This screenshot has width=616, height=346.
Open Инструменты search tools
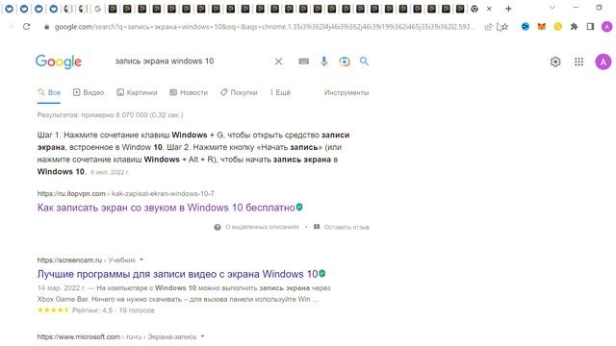pos(346,92)
